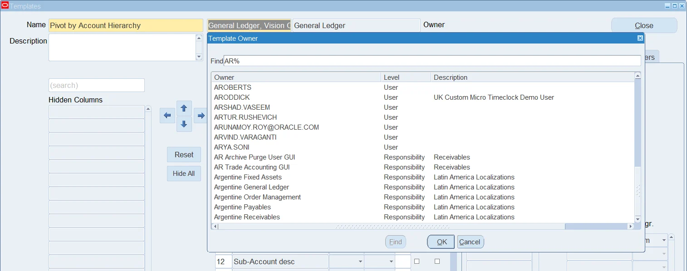
Task: Select 'AR Trade Accounting GUI' row
Action: [423, 167]
